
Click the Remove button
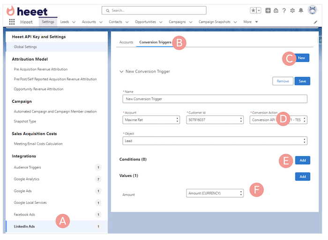tap(283, 81)
